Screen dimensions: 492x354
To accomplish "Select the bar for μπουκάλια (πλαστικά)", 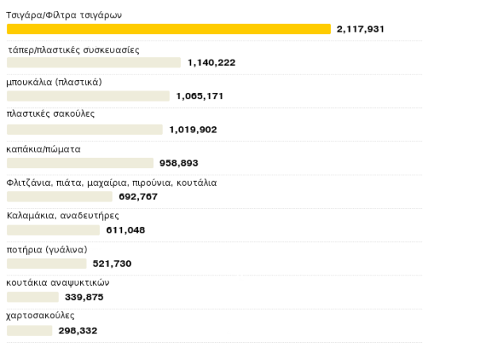I will click(x=88, y=96).
